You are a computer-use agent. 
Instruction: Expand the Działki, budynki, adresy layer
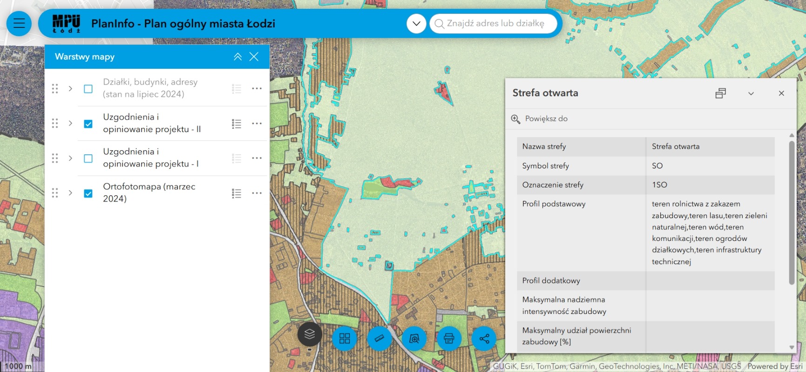pyautogui.click(x=70, y=88)
